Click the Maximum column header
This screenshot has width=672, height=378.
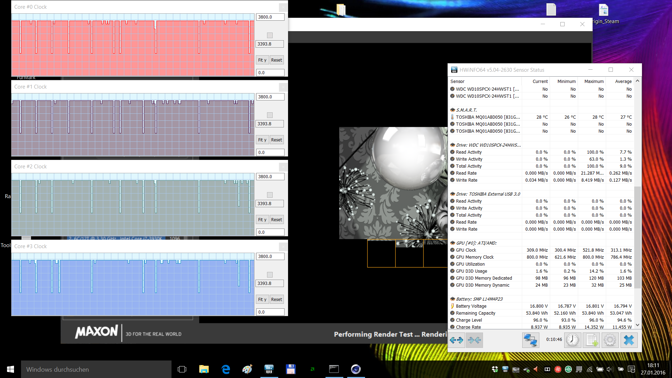pos(594,81)
